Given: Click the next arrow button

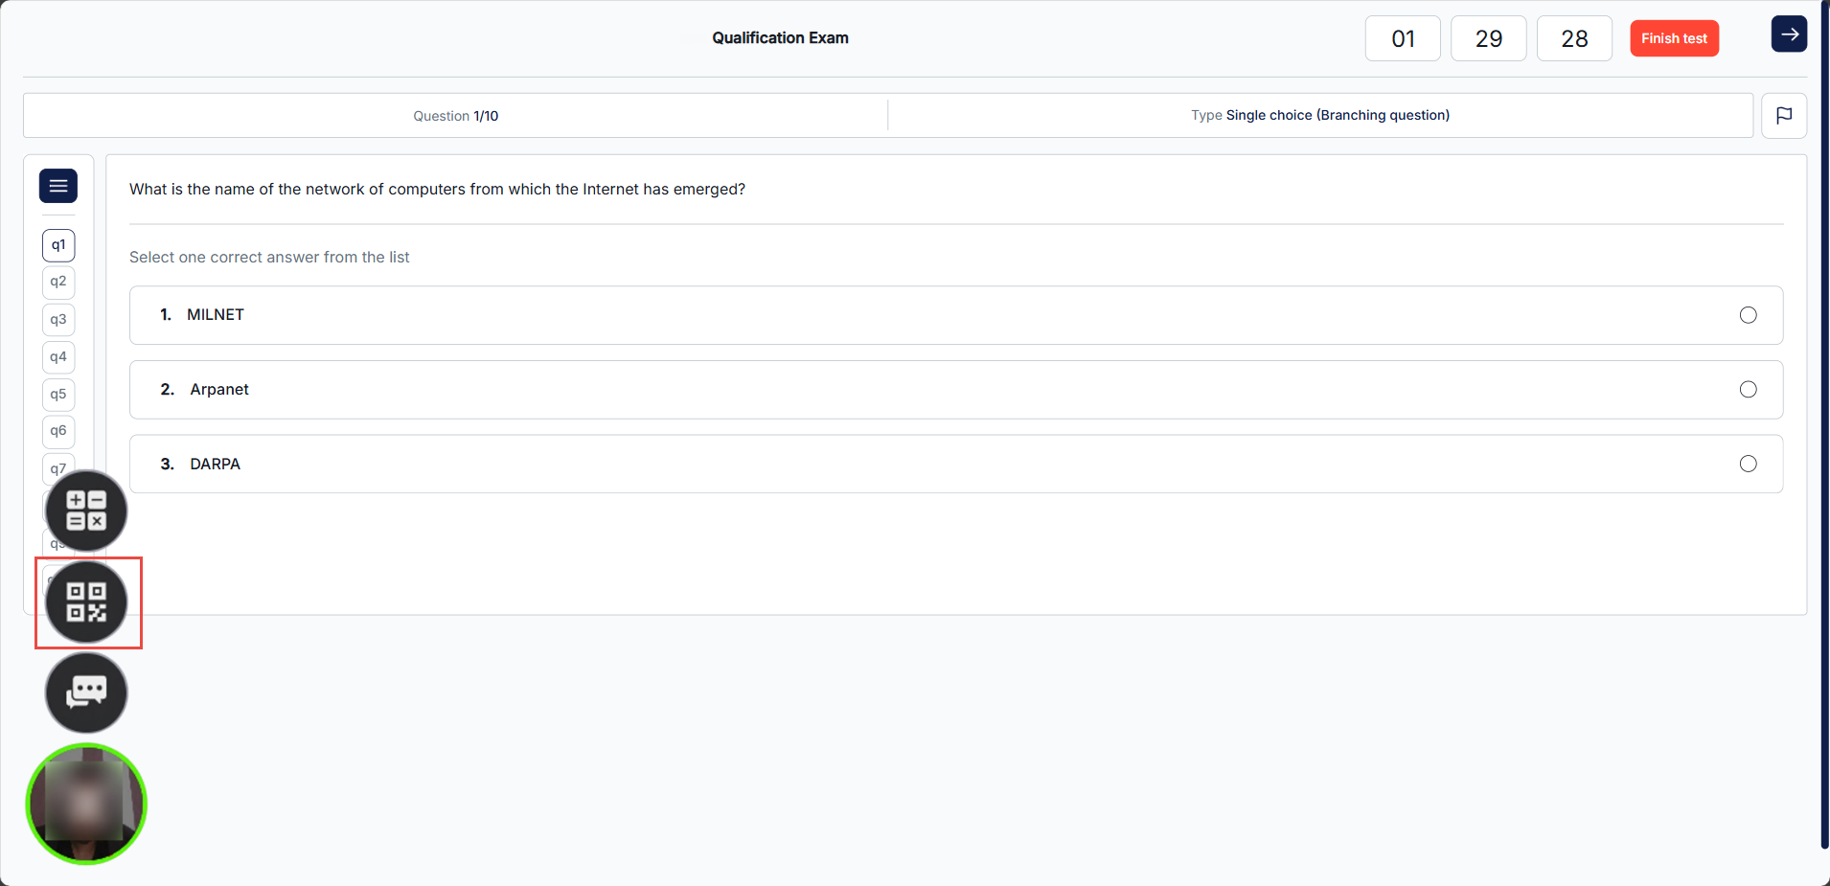Looking at the screenshot, I should point(1788,34).
